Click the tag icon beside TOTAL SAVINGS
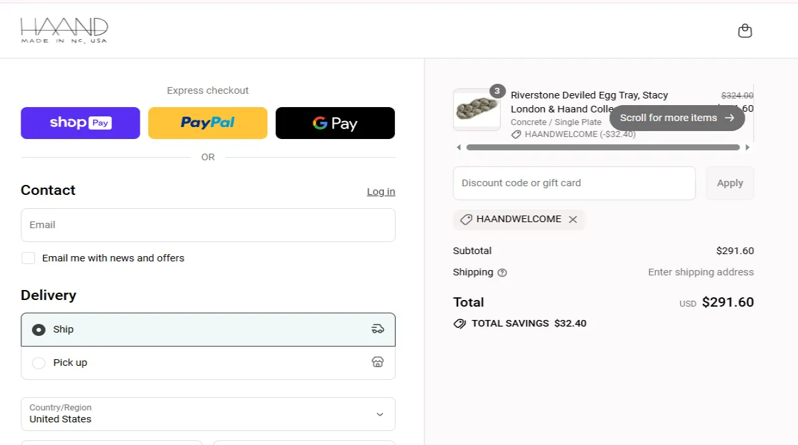 pyautogui.click(x=459, y=323)
